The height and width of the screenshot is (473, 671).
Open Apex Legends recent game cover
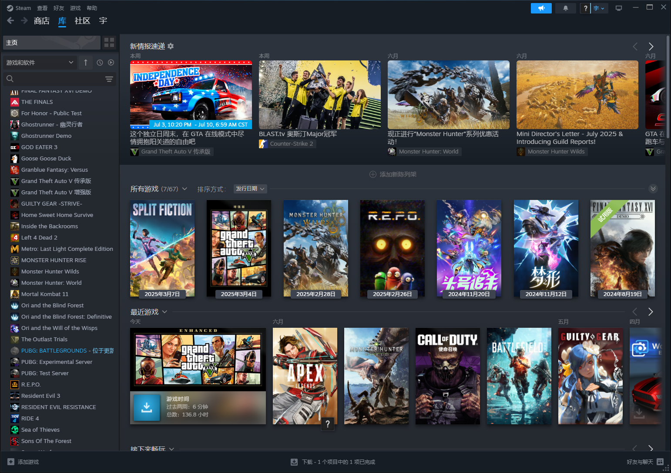(305, 376)
